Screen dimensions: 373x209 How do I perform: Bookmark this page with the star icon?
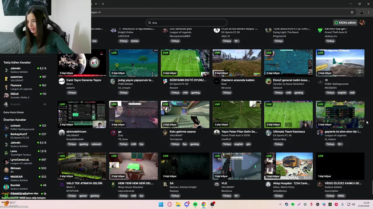352,12
